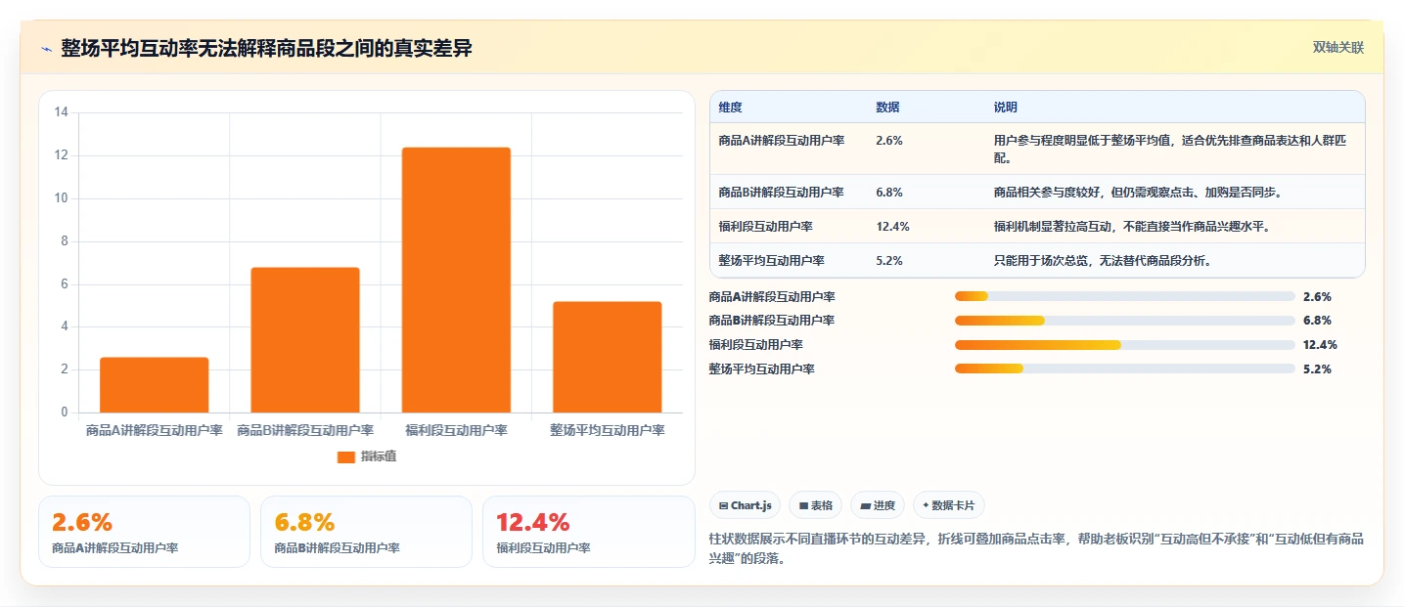Image resolution: width=1404 pixels, height=607 pixels.
Task: Click table cell 整场平均互动用户率
Action: 771,261
